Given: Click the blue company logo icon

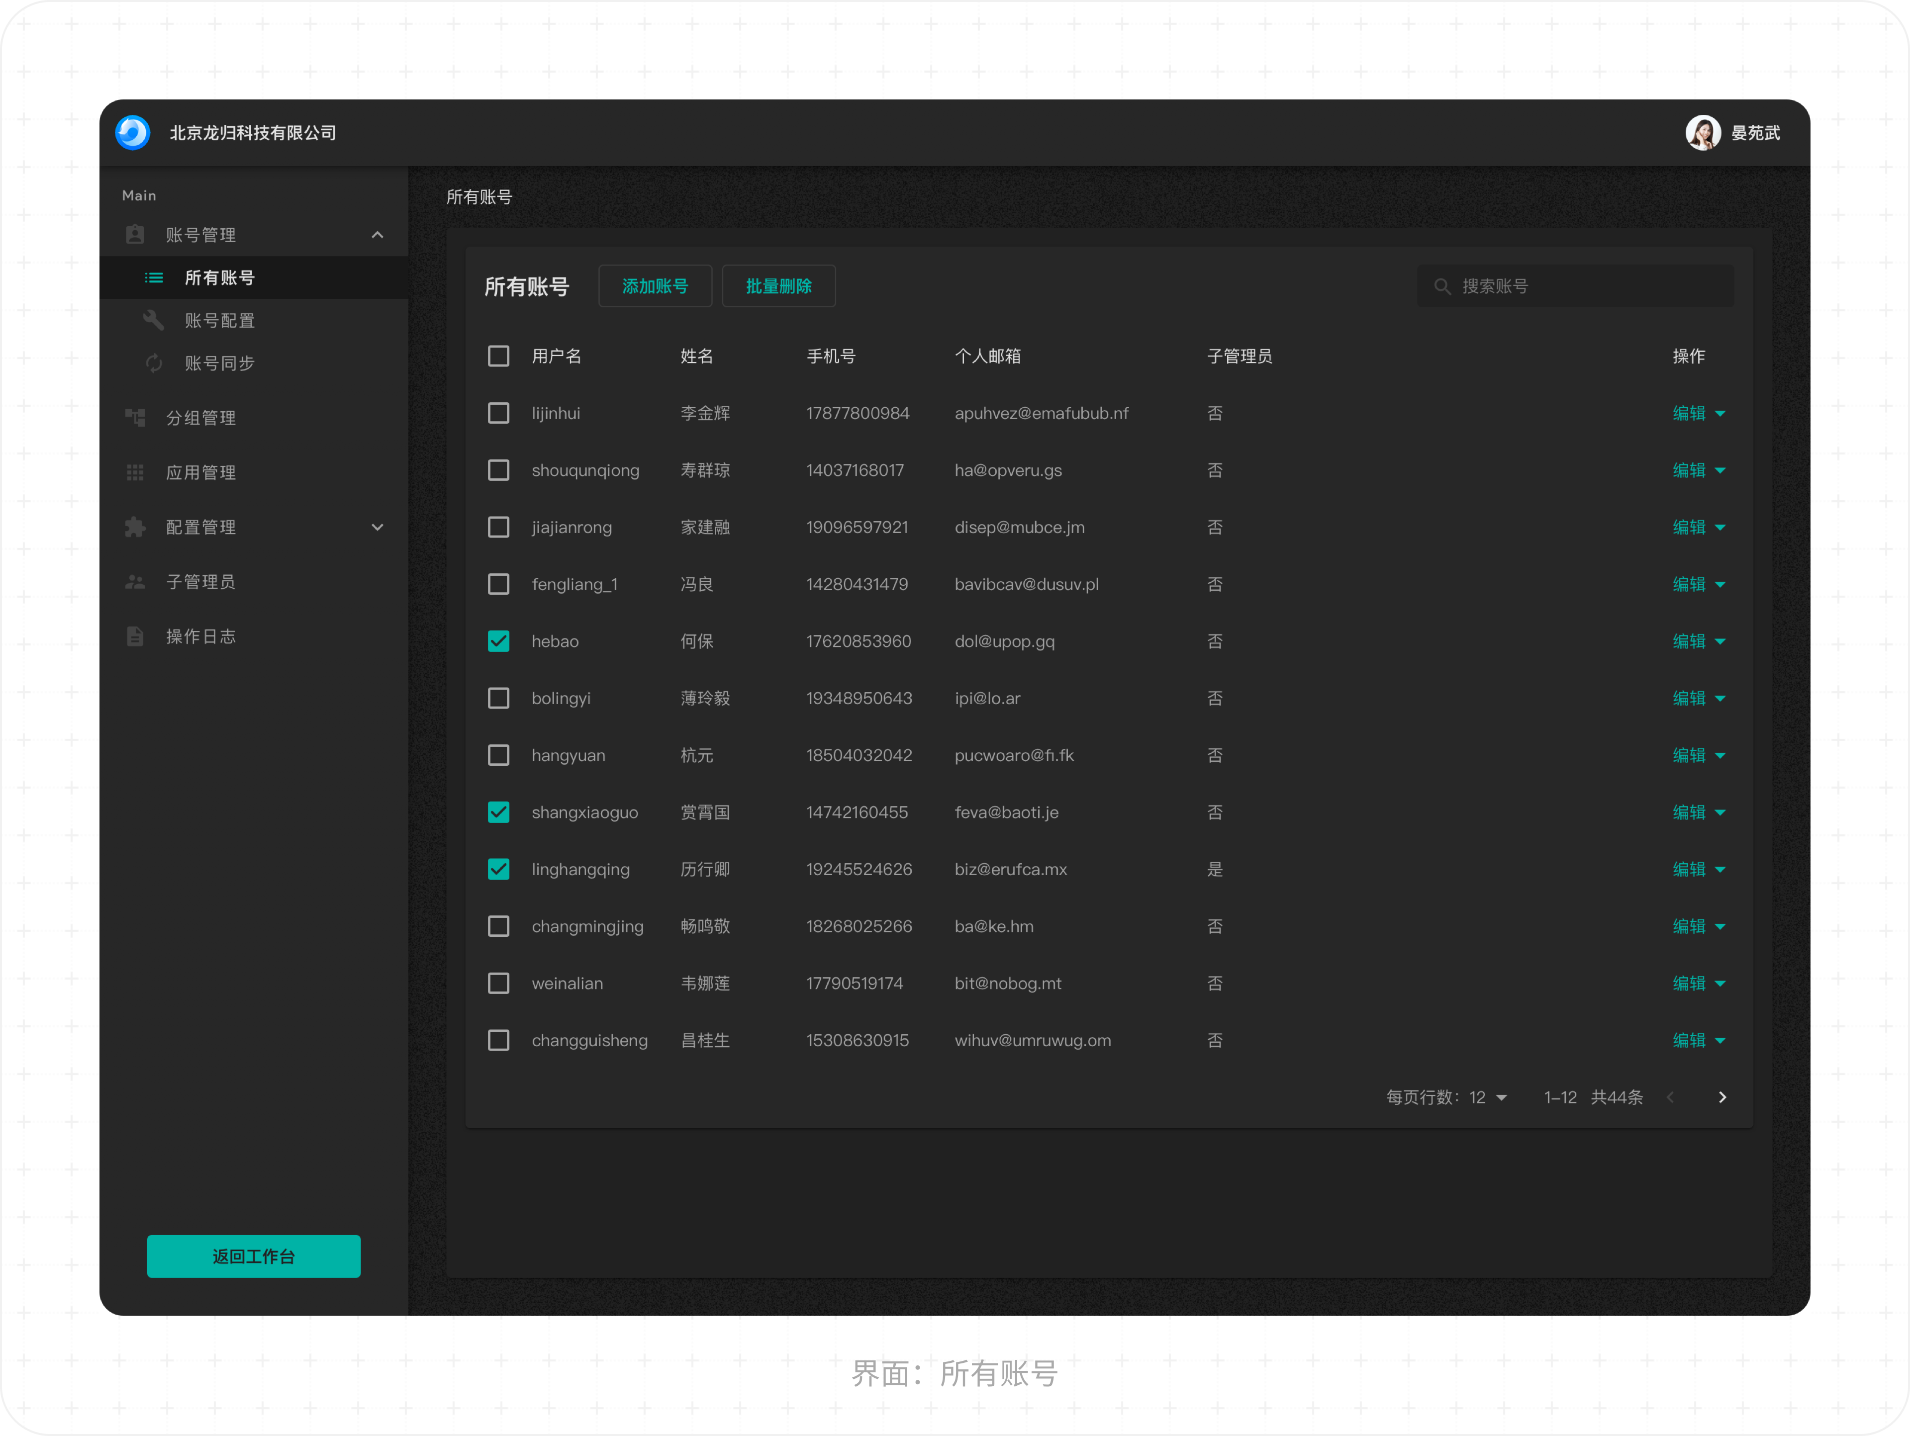Looking at the screenshot, I should (133, 133).
